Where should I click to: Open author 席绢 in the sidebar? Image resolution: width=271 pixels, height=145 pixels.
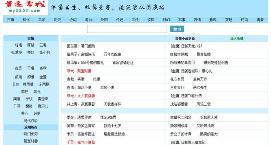click(x=31, y=45)
